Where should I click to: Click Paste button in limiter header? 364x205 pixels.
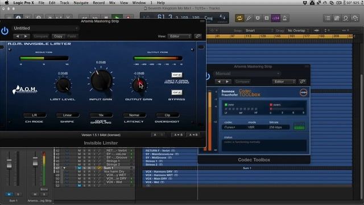click(72, 36)
